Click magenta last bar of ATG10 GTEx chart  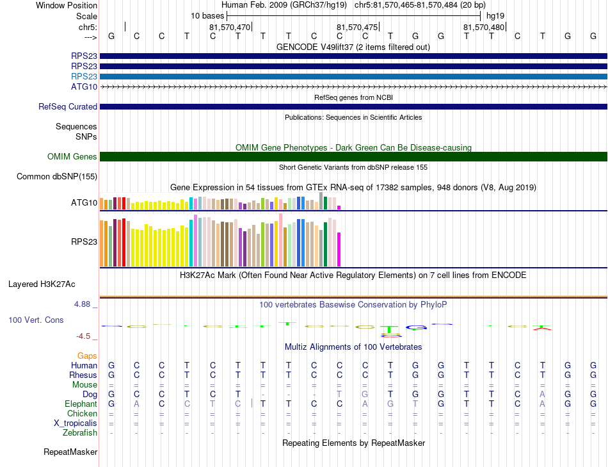(339, 208)
